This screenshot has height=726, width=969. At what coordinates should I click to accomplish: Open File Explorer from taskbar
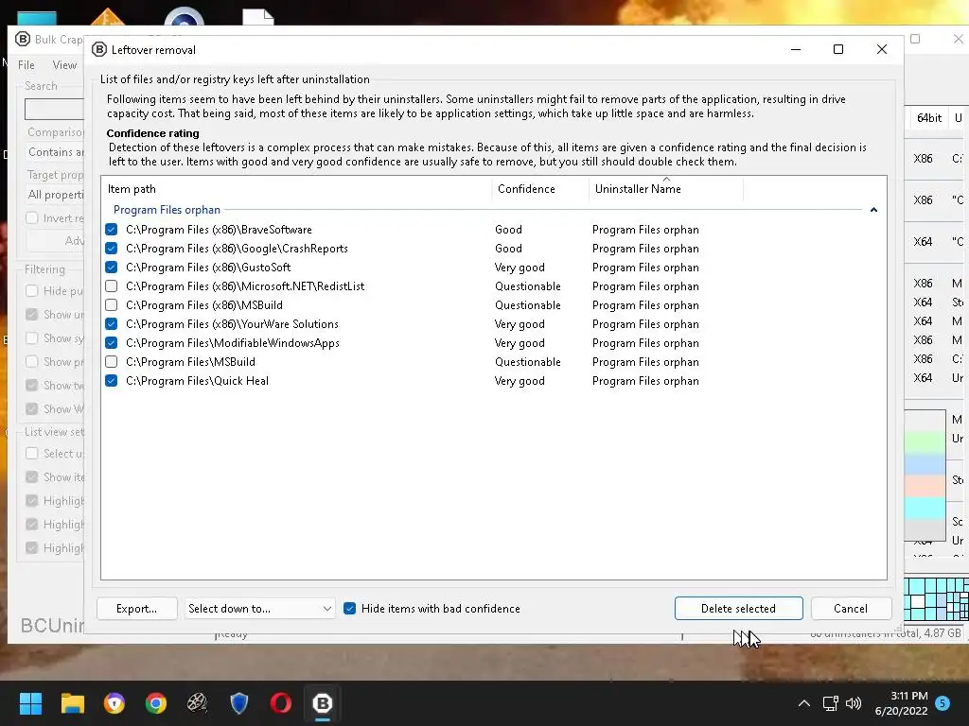[x=72, y=703]
